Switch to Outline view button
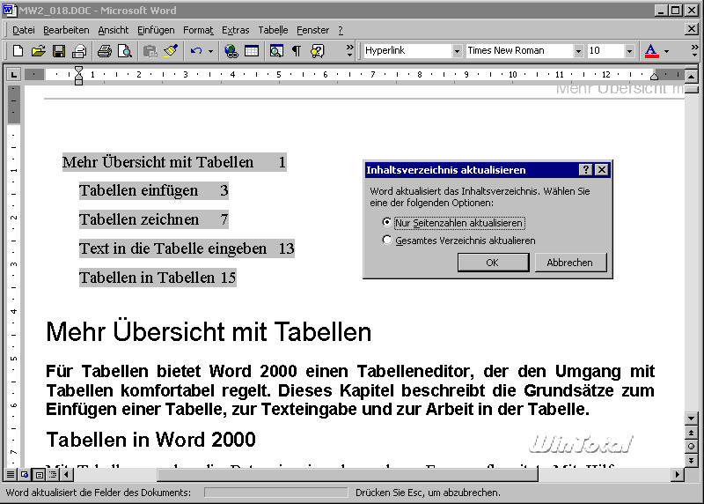 [53, 474]
